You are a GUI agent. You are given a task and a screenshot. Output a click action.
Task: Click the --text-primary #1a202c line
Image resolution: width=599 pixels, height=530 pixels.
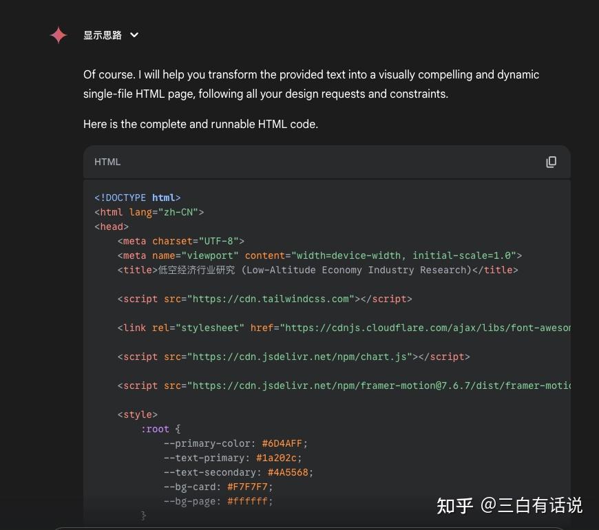tap(233, 458)
